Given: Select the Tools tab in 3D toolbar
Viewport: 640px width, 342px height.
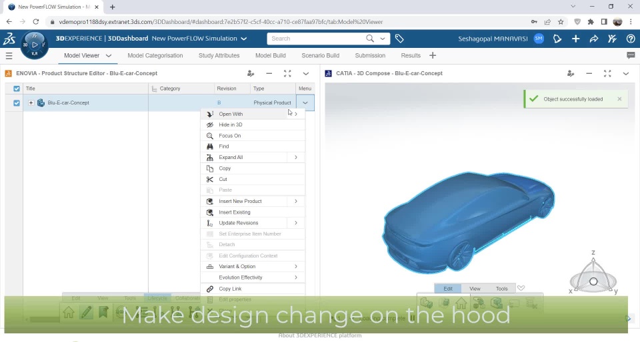Looking at the screenshot, I should 501,288.
